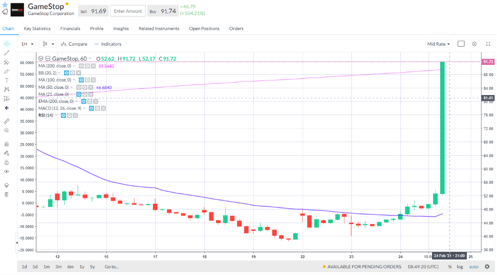Viewport: 497px width, 275px height.
Task: Open the candlestick chart type dropdown
Action: tap(48, 44)
